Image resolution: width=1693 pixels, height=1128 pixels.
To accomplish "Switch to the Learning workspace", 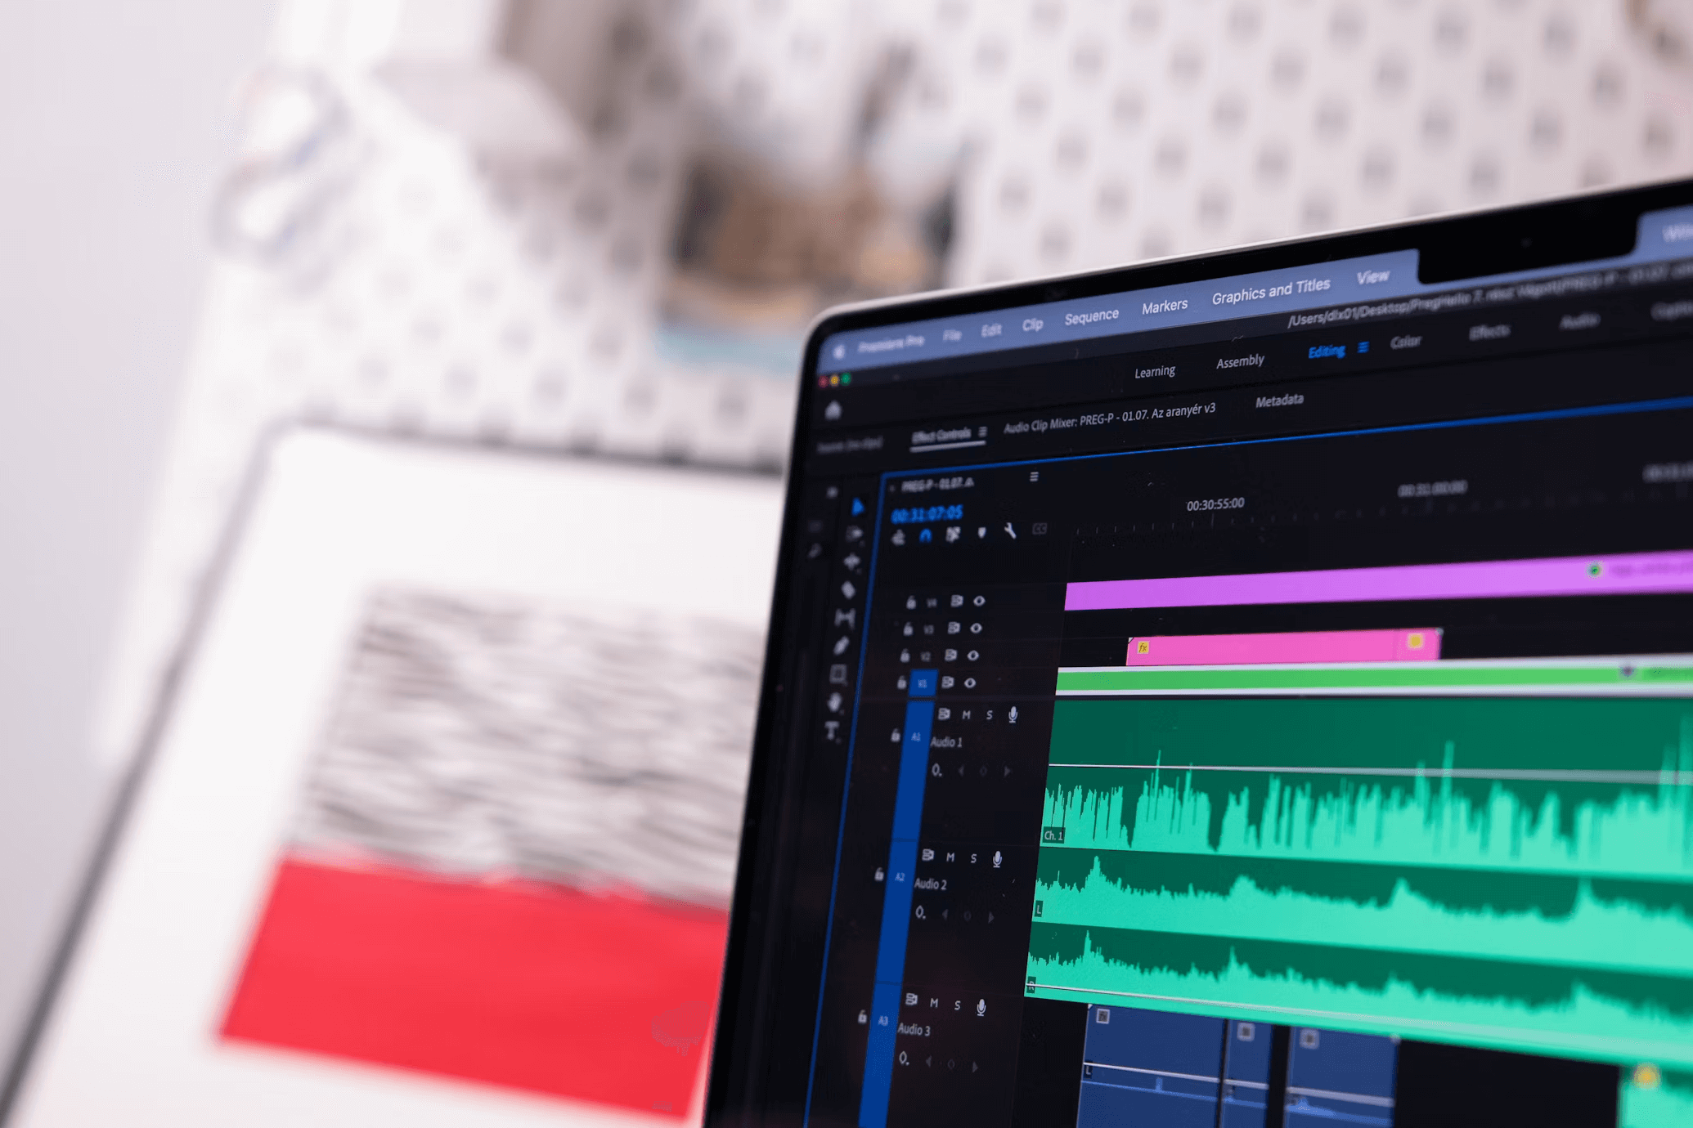I will point(1154,372).
